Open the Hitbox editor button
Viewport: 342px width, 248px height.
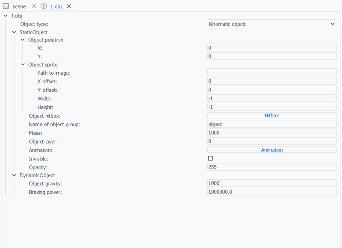pos(272,115)
